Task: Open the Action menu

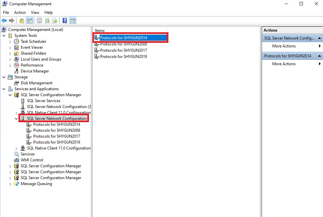Action: pyautogui.click(x=20, y=13)
